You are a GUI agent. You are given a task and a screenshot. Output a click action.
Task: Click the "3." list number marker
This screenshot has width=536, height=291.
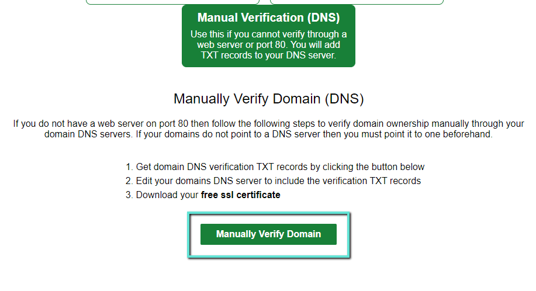[129, 195]
